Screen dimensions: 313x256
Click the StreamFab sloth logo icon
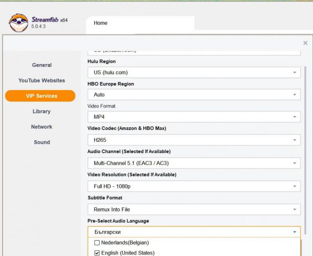coord(18,23)
